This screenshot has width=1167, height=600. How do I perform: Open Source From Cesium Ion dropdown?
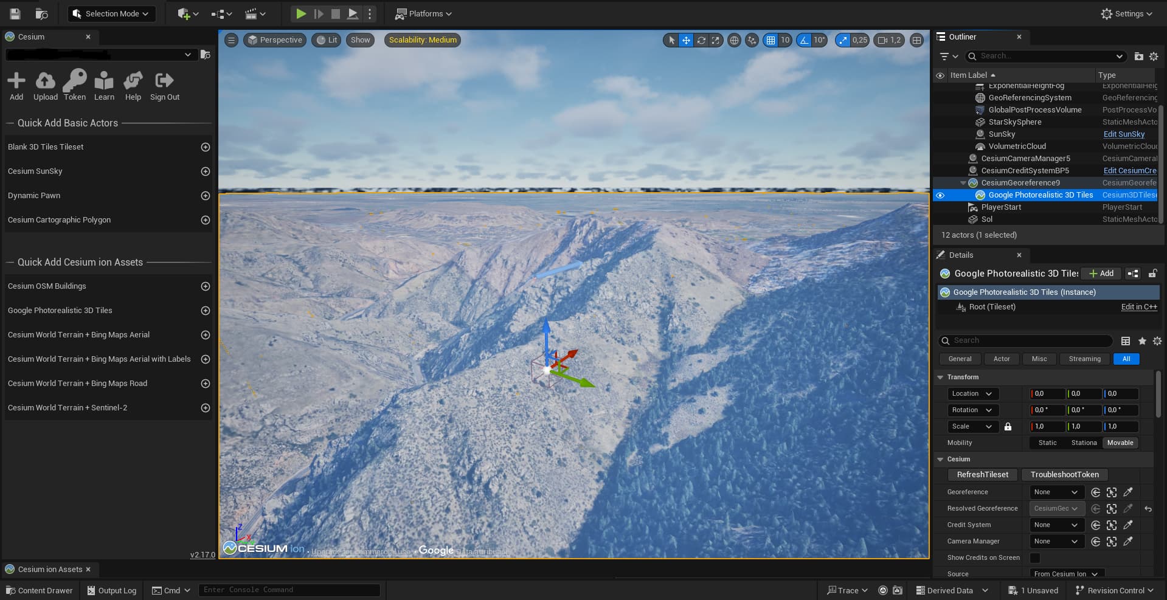[1067, 574]
